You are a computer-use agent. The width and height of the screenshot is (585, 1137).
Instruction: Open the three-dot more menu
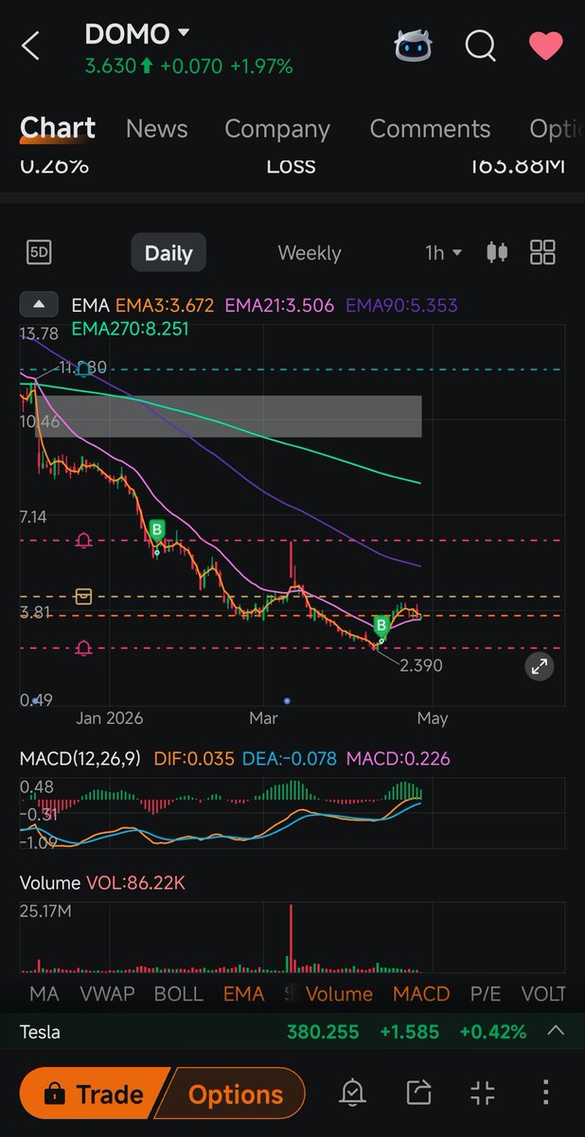(x=546, y=1093)
